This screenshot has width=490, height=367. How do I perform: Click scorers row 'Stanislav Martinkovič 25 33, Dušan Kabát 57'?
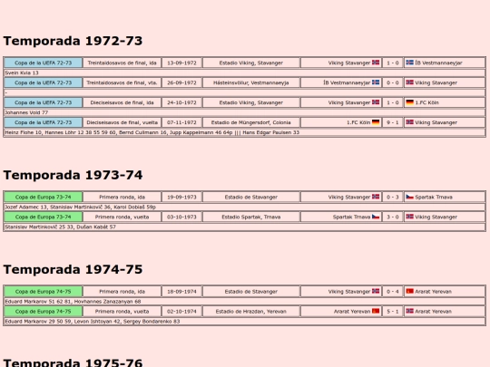[245, 227]
